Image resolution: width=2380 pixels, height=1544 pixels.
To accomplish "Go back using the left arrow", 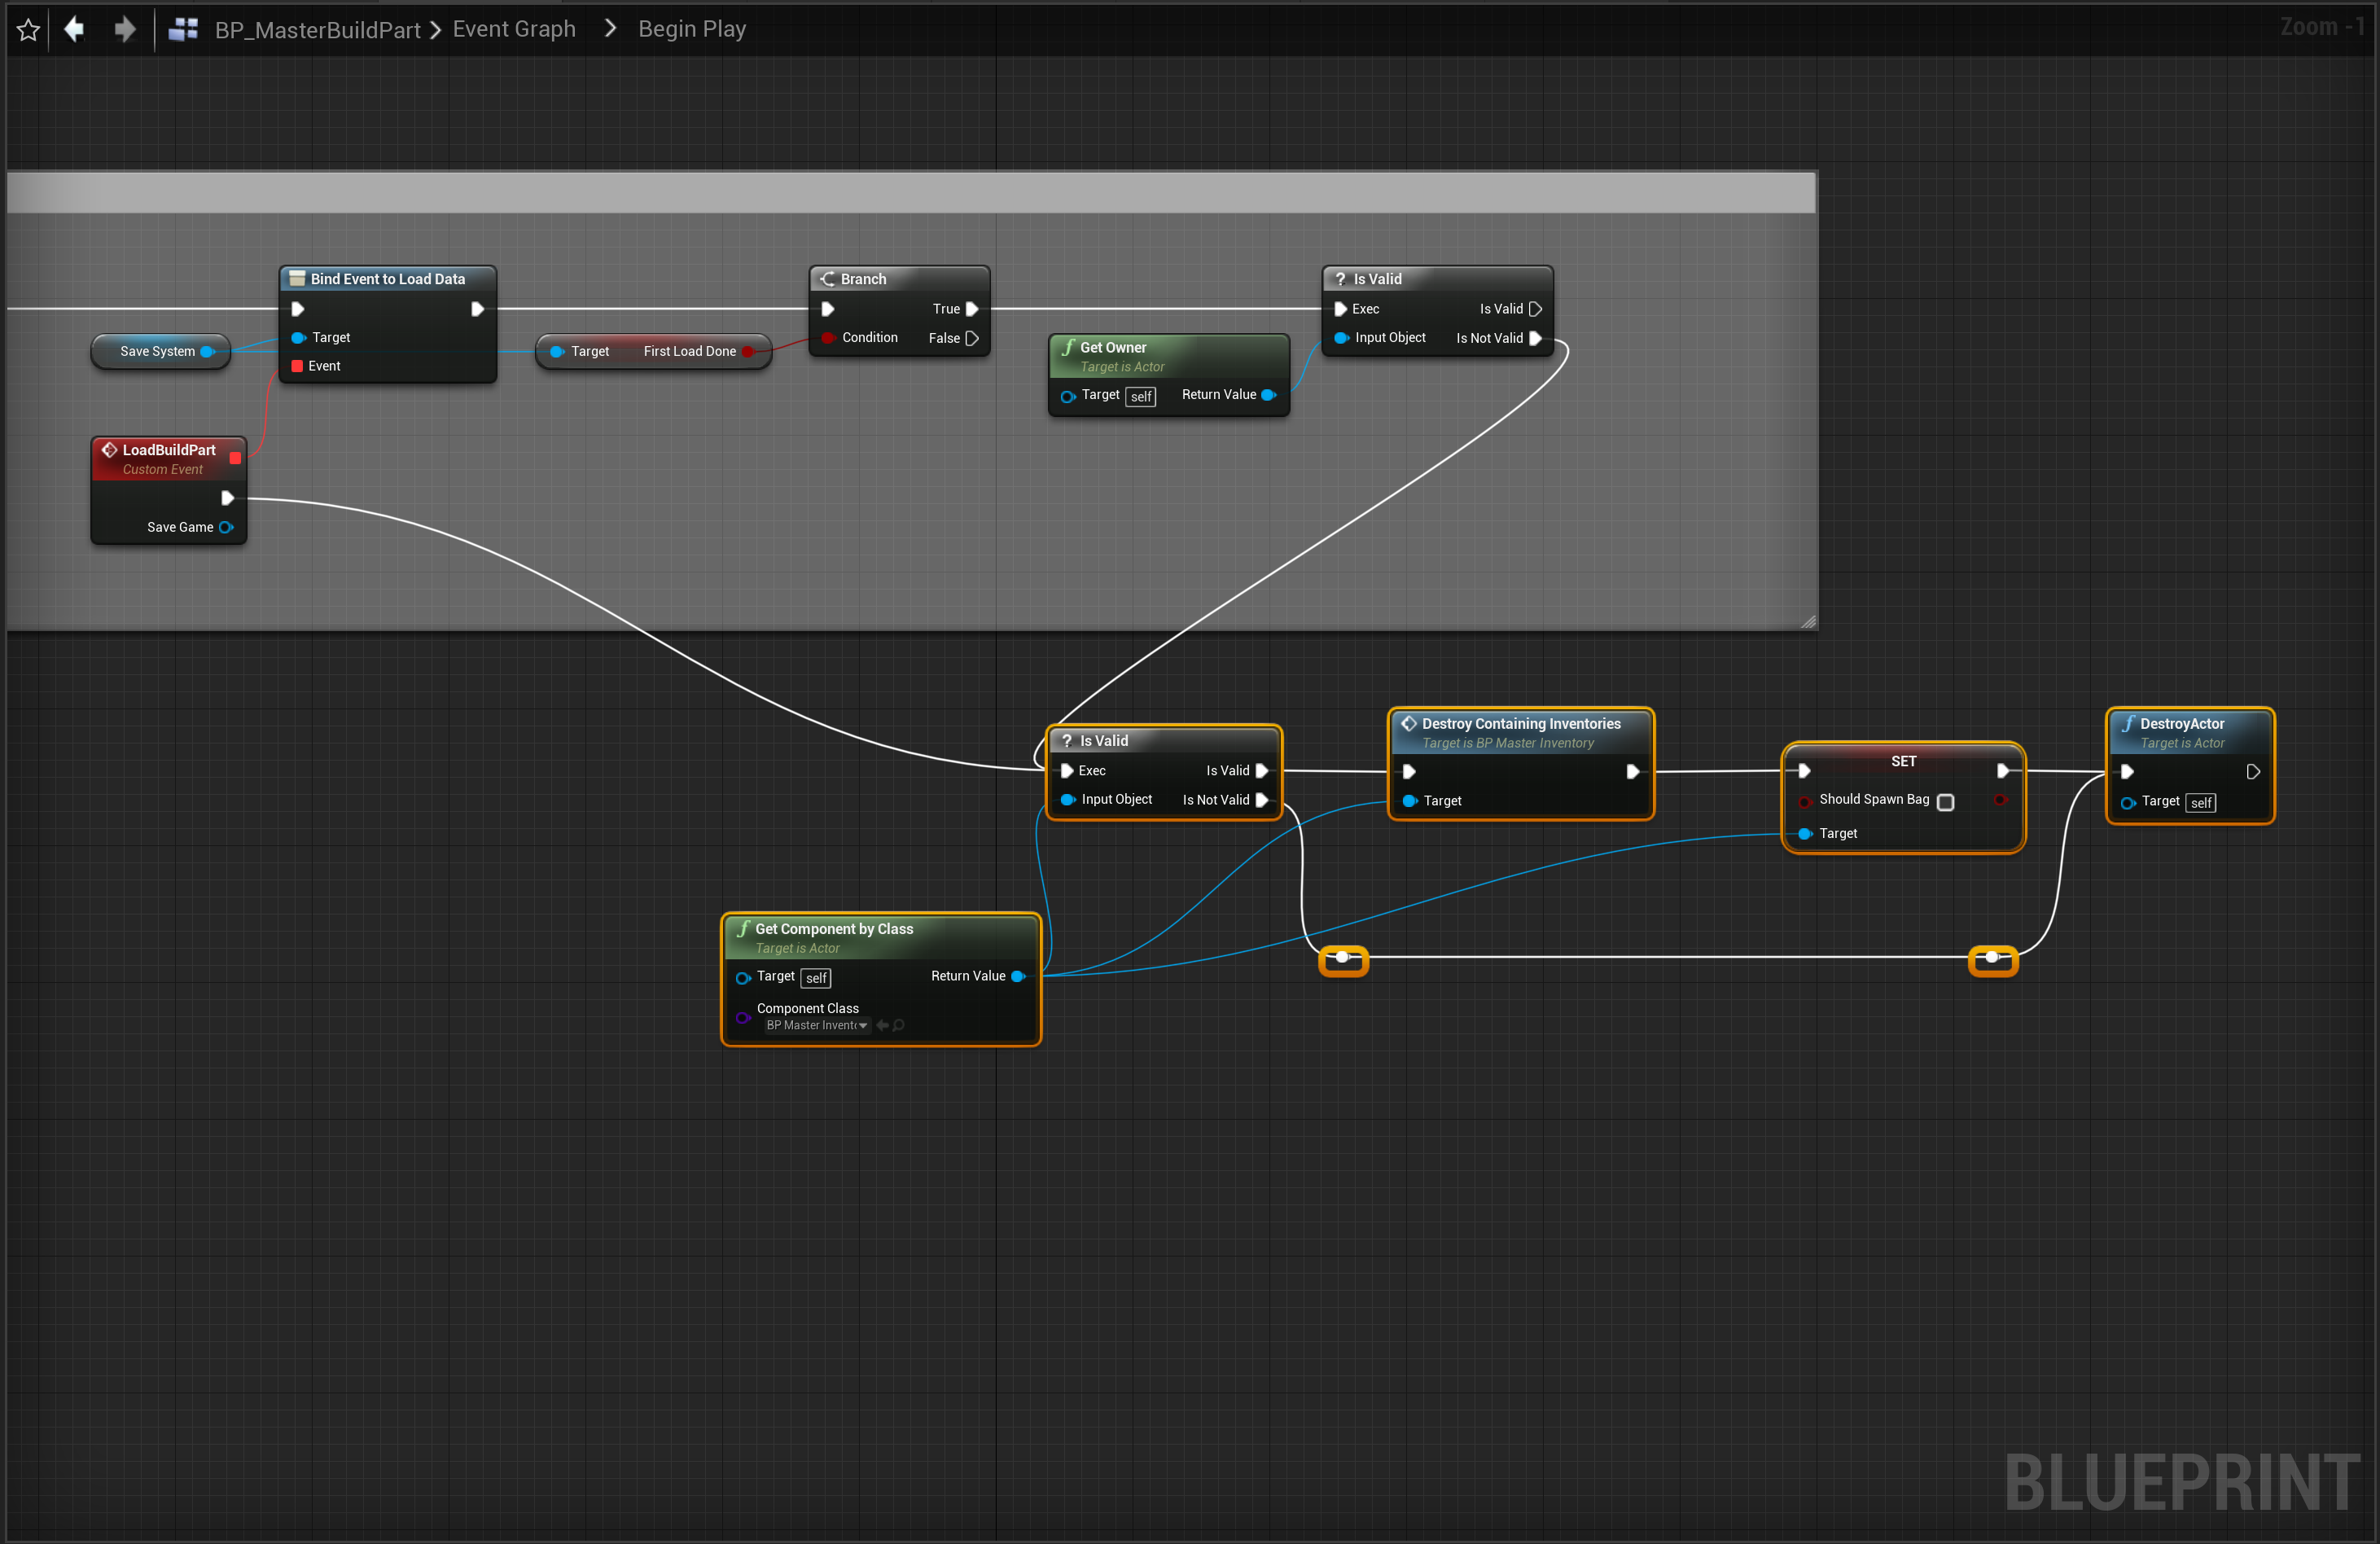I will point(74,29).
